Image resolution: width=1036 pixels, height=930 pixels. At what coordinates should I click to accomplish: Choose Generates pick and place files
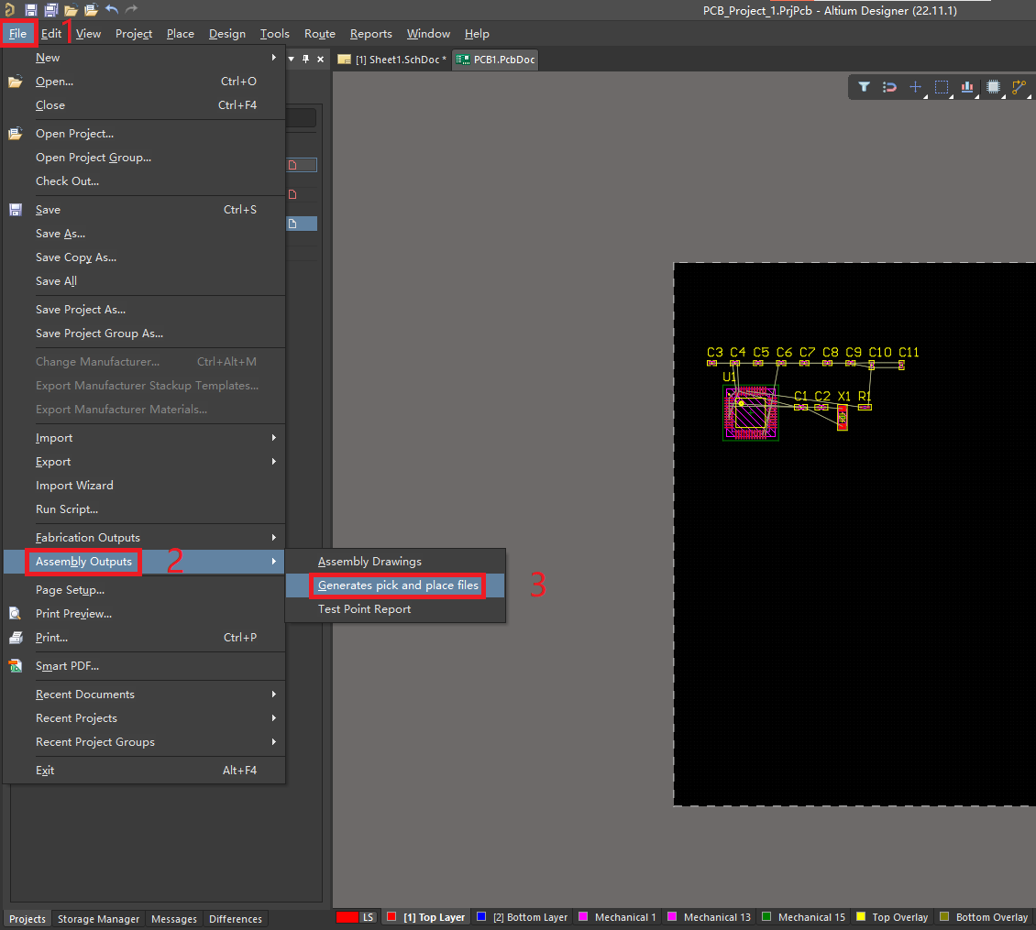[x=396, y=585]
